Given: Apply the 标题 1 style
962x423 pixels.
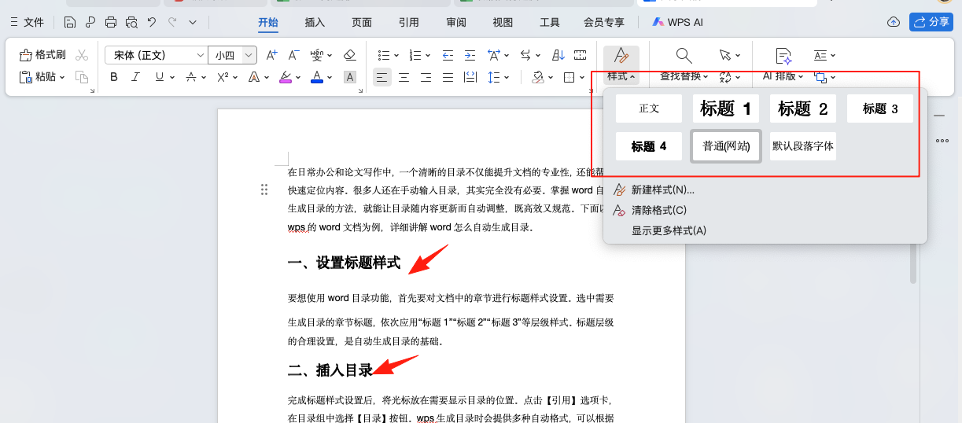Looking at the screenshot, I should tap(726, 109).
